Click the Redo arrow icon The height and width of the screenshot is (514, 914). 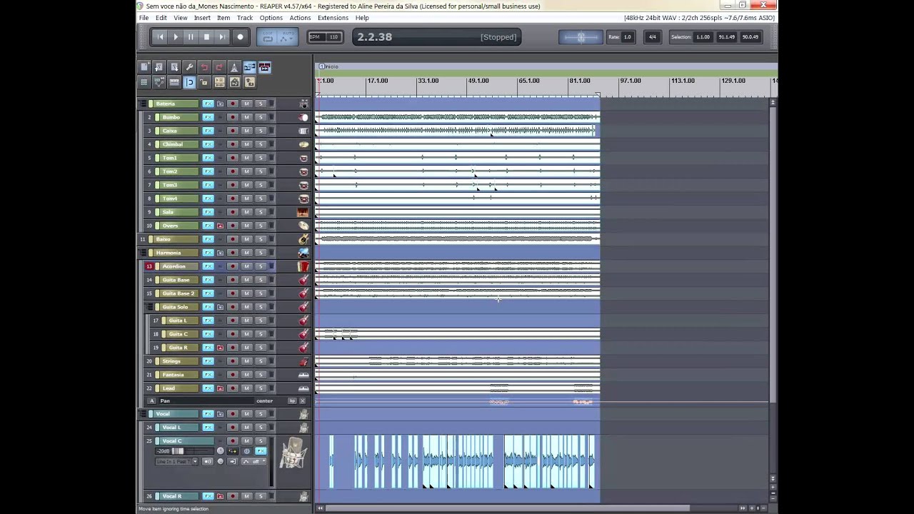[x=219, y=67]
